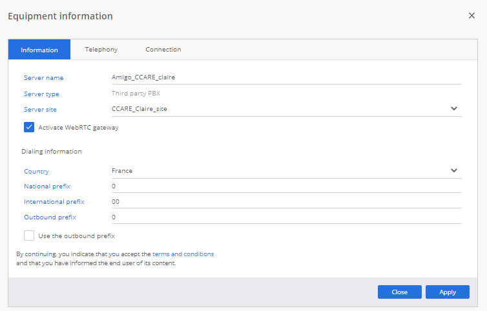Open the terms and conditions link
This screenshot has height=311, width=487.
183,254
